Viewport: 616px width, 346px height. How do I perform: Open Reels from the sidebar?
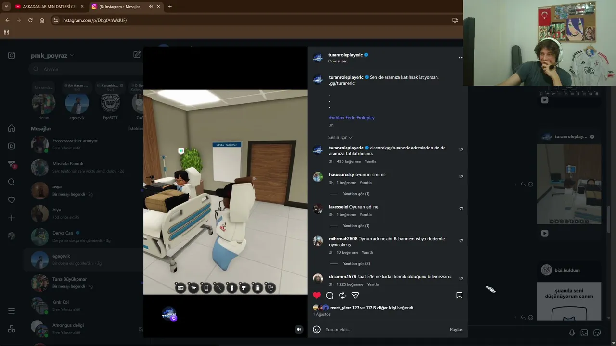(12, 146)
